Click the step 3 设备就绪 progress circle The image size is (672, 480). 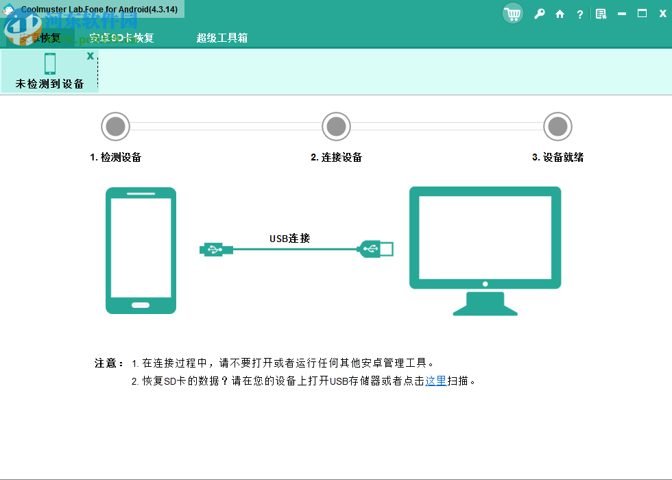click(557, 126)
